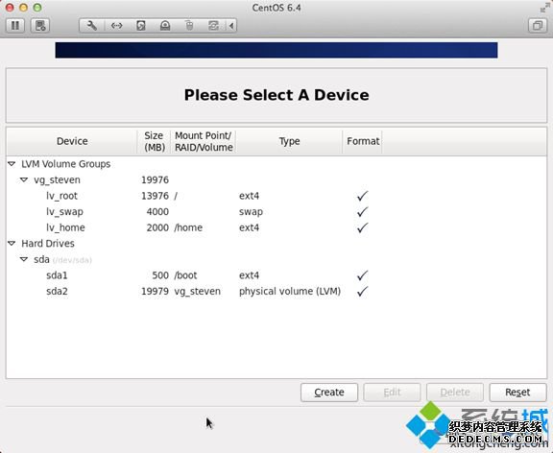Open virtual machine settings wrench

click(92, 25)
